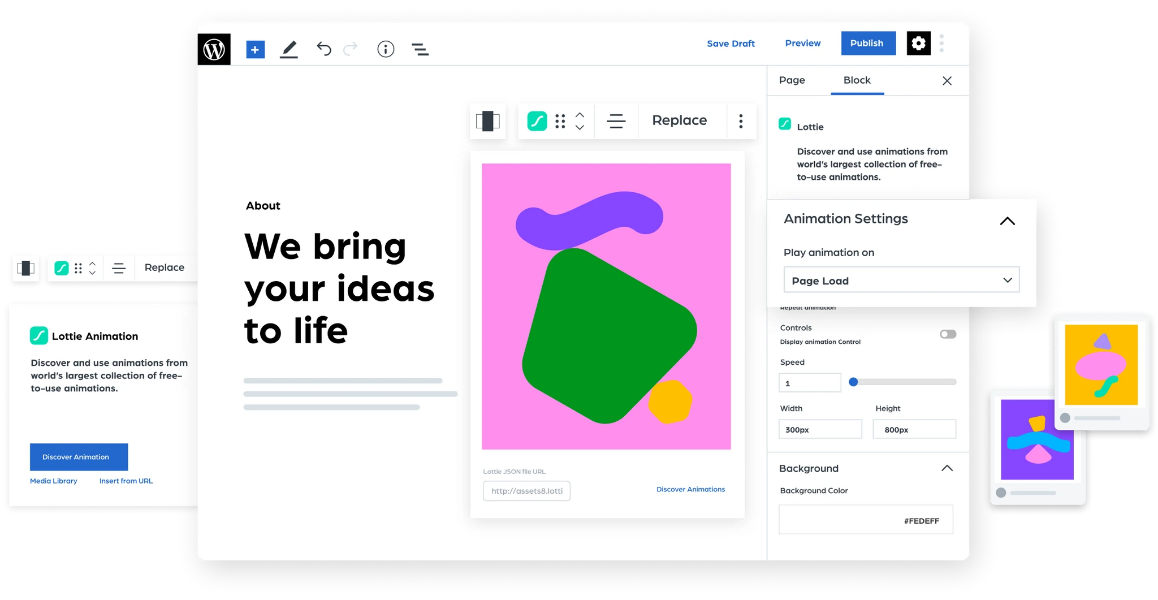Select the pencil edit tool
1158x600 pixels.
(x=289, y=49)
